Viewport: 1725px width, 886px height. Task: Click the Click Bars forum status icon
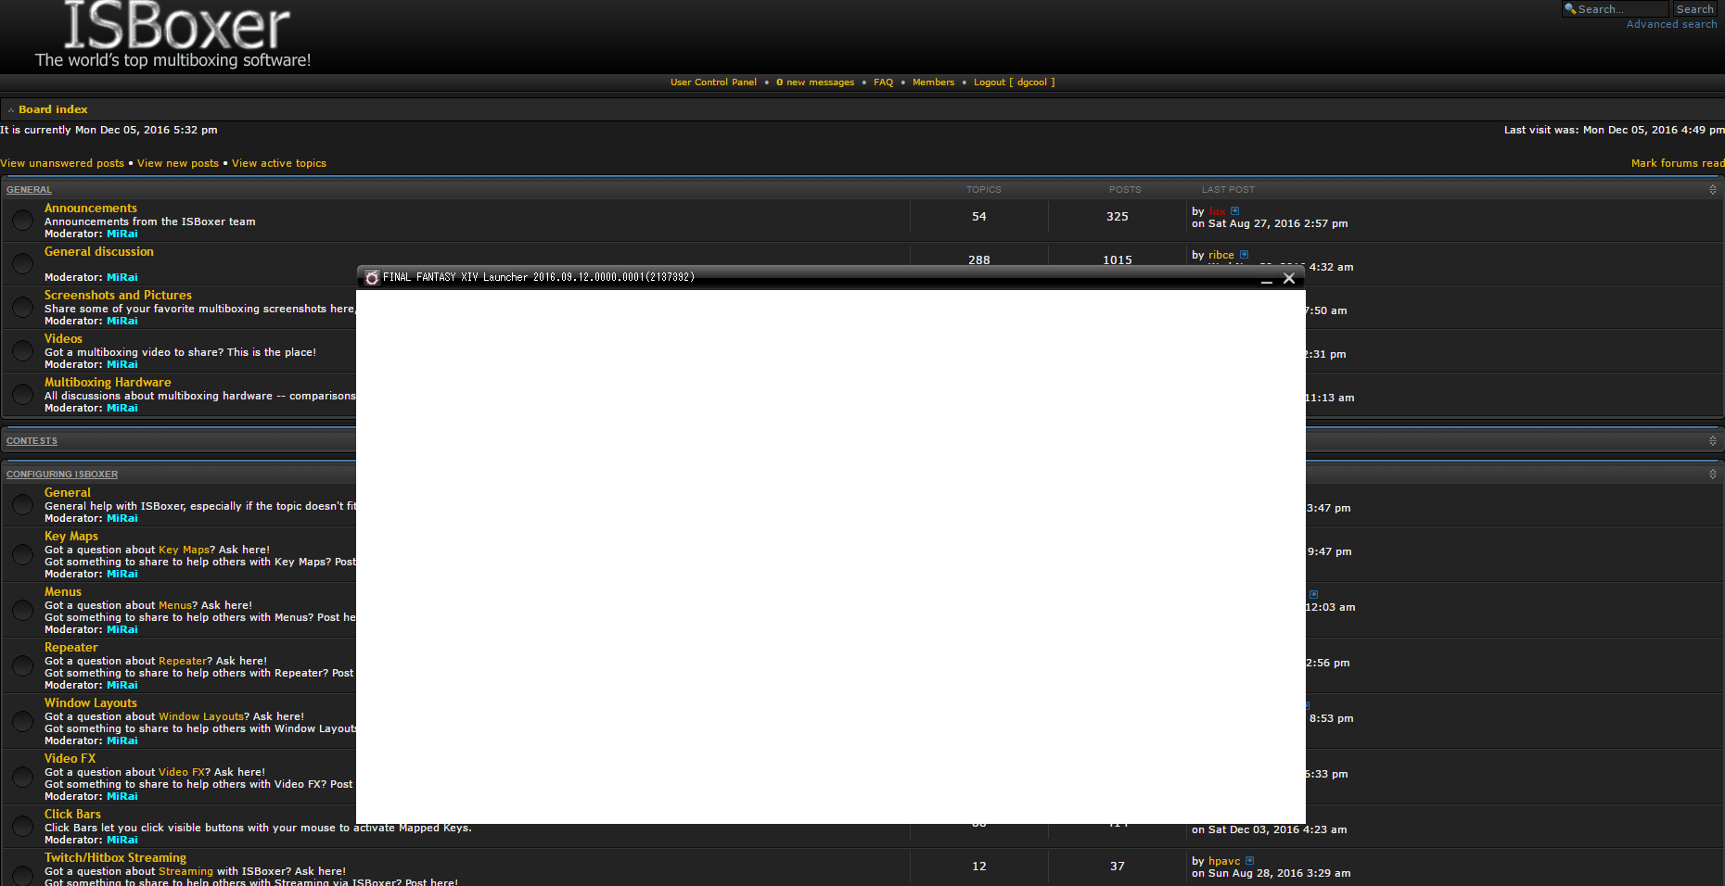(x=22, y=826)
